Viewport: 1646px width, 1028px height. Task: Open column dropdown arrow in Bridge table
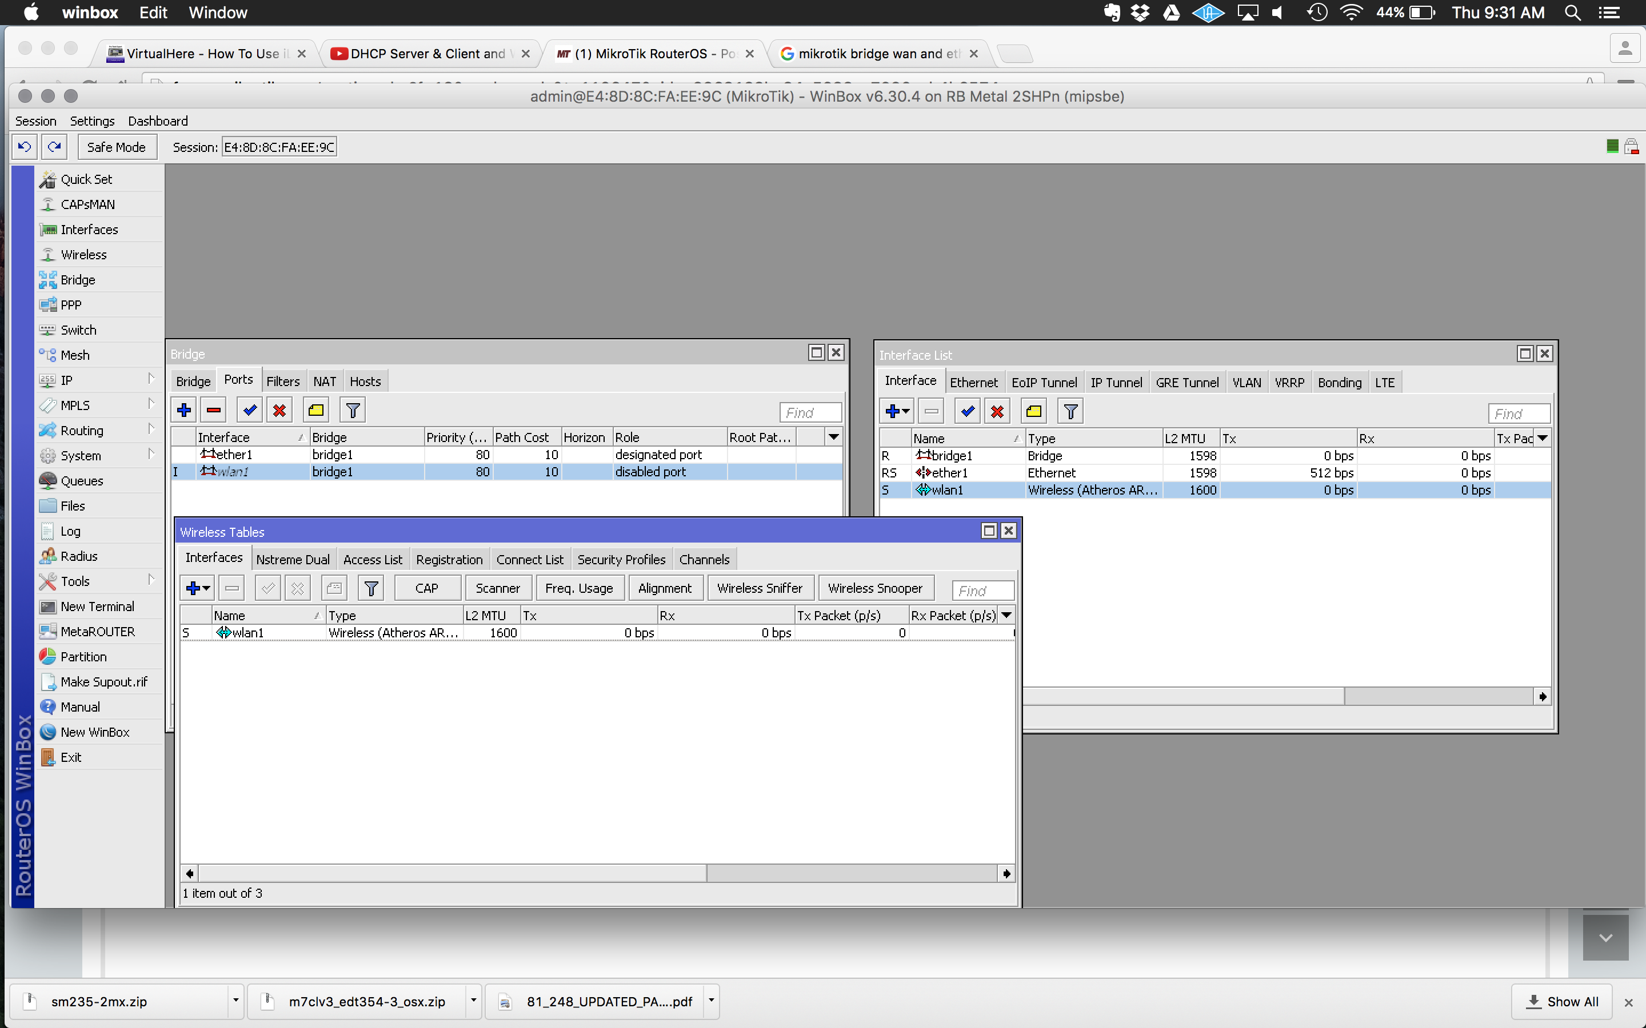click(834, 437)
